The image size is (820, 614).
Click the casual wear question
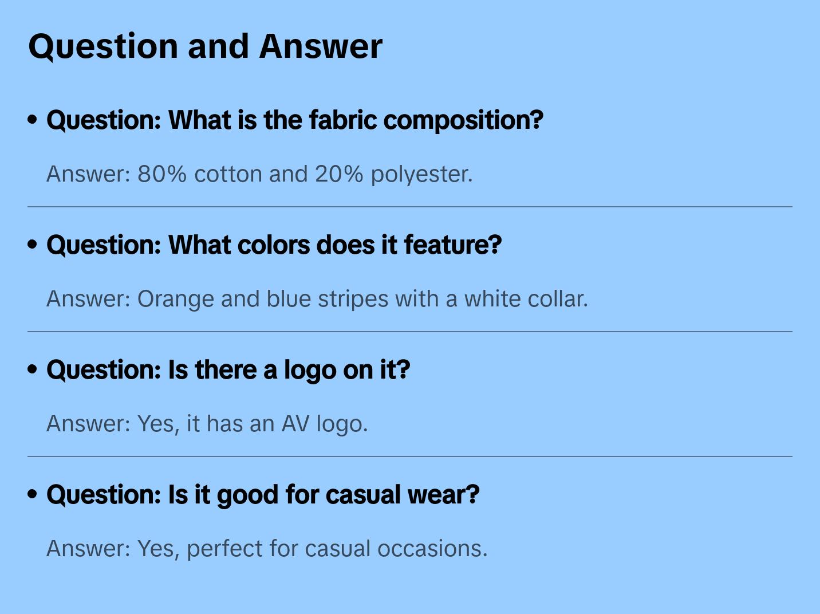(262, 495)
